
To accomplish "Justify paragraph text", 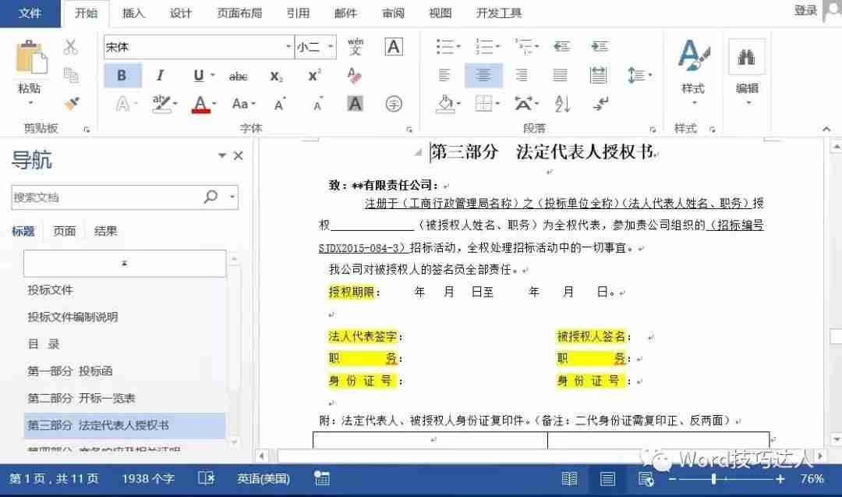I will (x=560, y=75).
